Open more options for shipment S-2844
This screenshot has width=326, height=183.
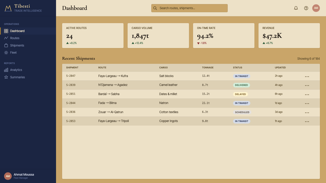(x=307, y=104)
